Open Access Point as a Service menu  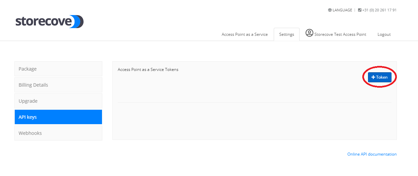tap(245, 34)
